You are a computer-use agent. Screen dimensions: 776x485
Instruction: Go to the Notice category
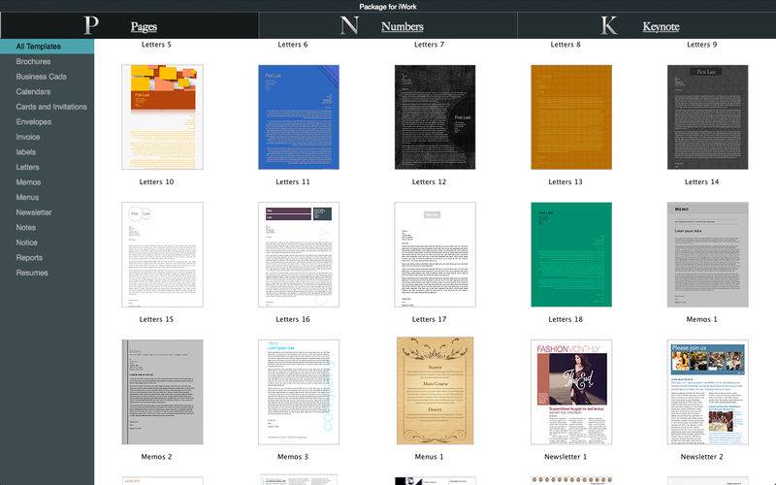pos(27,242)
